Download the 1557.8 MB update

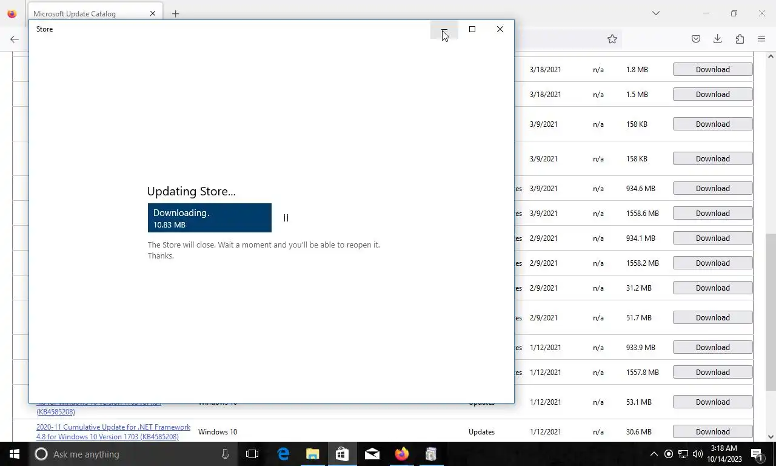click(712, 372)
